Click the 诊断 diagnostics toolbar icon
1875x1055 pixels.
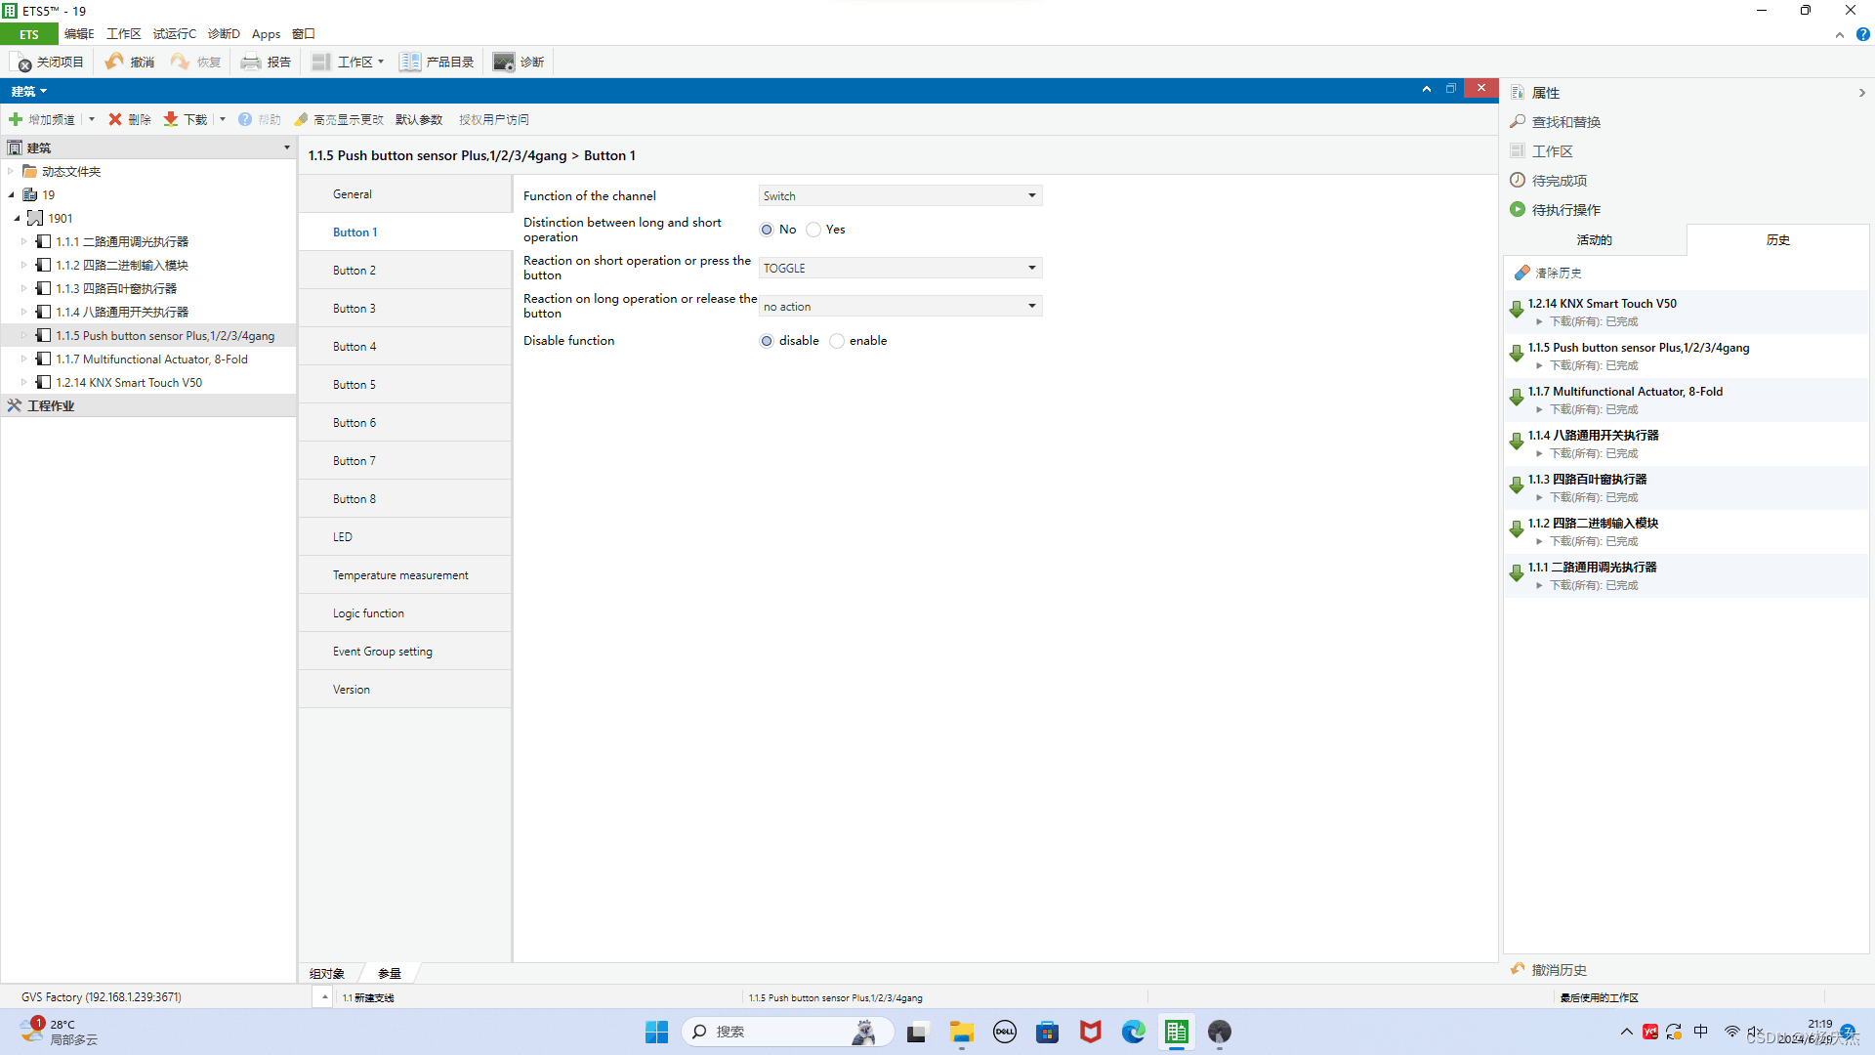503,62
